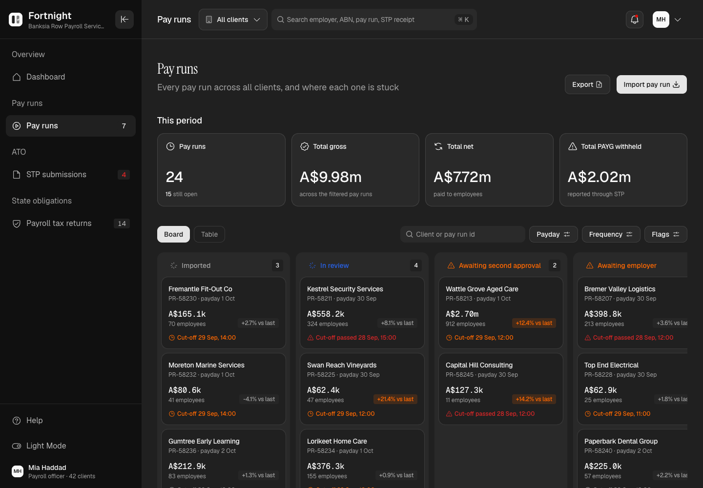Viewport: 703px width, 488px height.
Task: Click the clock icon on Pay runs card
Action: [170, 146]
